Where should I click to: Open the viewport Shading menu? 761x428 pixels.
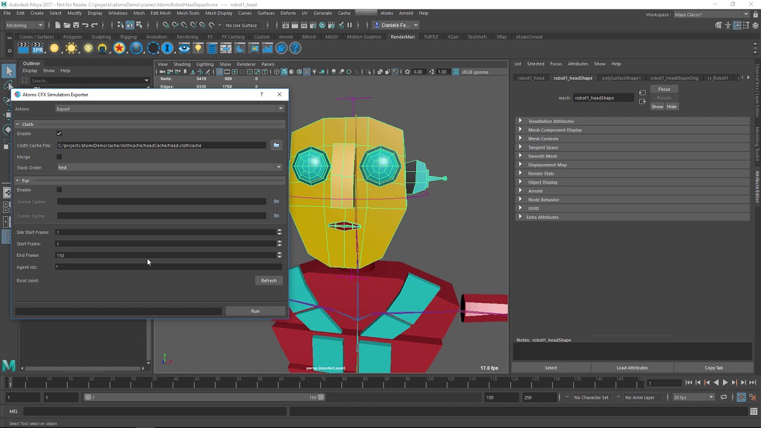182,64
